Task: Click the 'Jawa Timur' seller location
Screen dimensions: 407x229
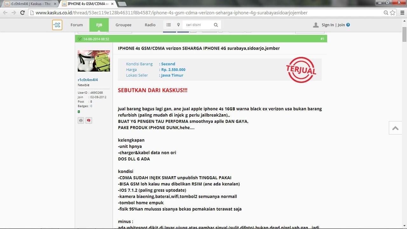Action: coord(172,75)
